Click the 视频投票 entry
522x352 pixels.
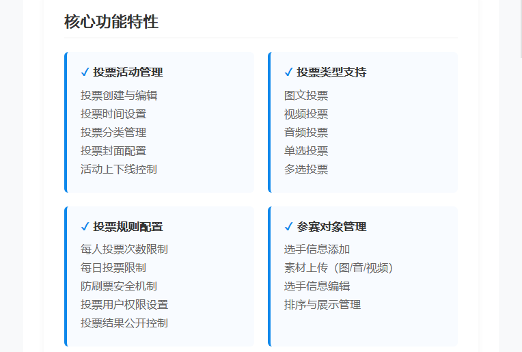coord(306,114)
